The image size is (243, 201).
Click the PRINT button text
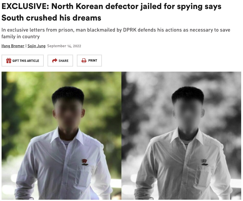pos(93,61)
